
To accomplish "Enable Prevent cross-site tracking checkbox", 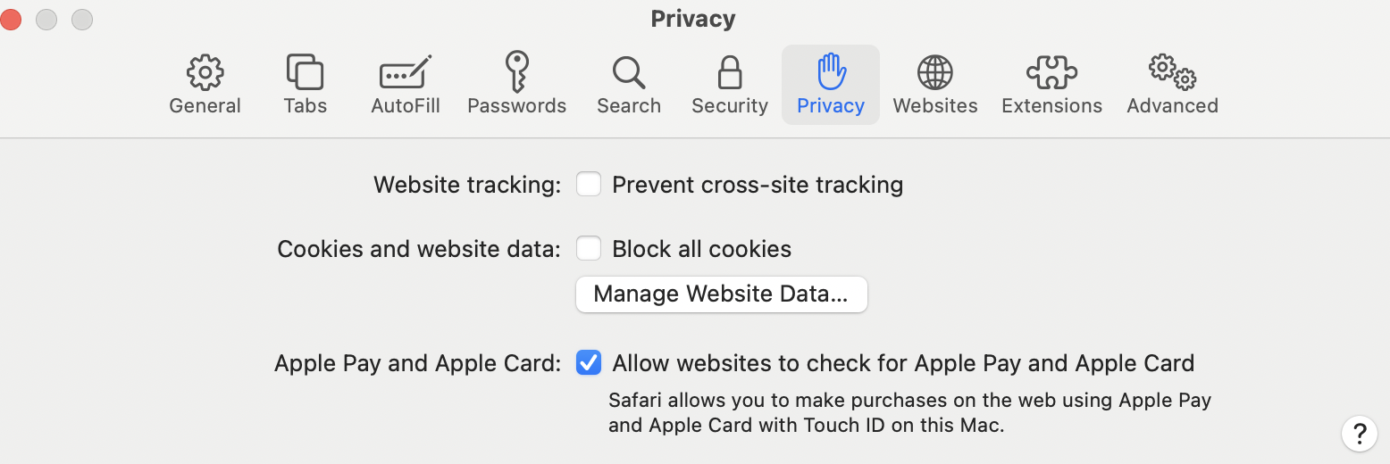I will [x=589, y=185].
